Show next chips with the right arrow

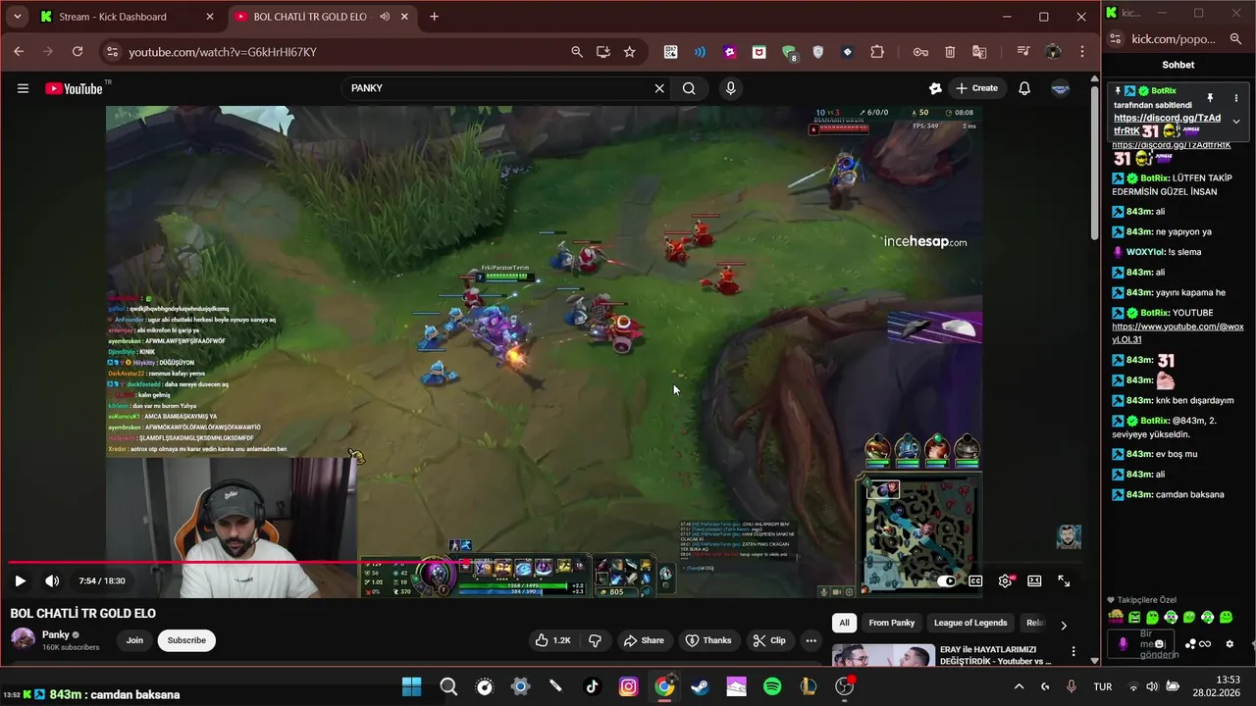[x=1064, y=625]
